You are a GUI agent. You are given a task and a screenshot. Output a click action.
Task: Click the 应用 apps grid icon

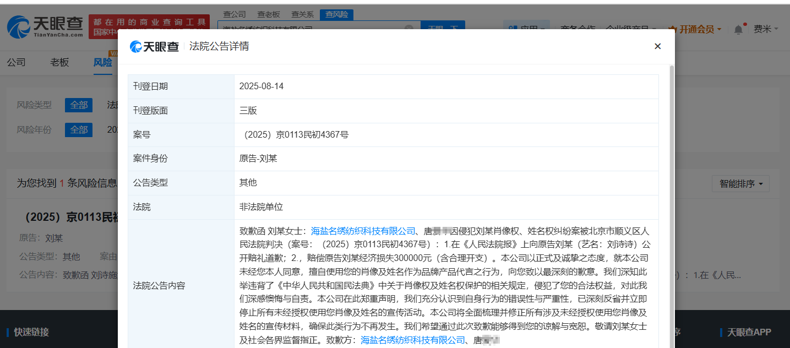click(x=515, y=28)
